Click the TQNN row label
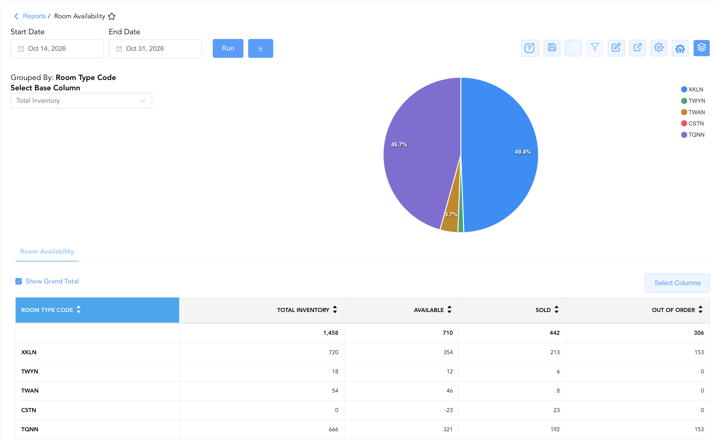This screenshot has width=717, height=441. tap(30, 429)
